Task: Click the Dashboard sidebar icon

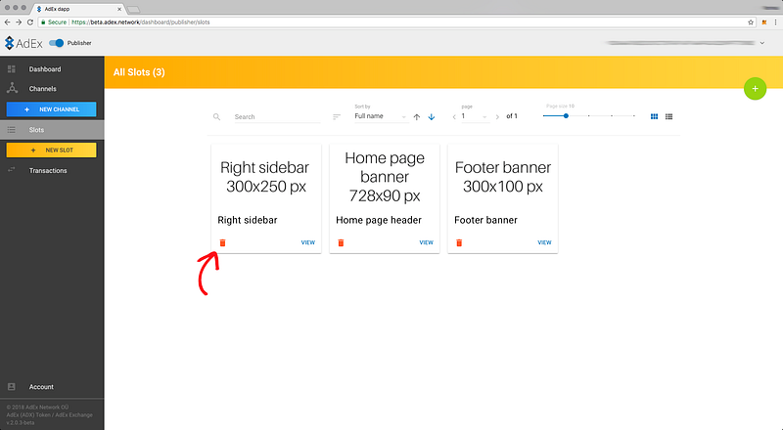Action: [x=12, y=68]
